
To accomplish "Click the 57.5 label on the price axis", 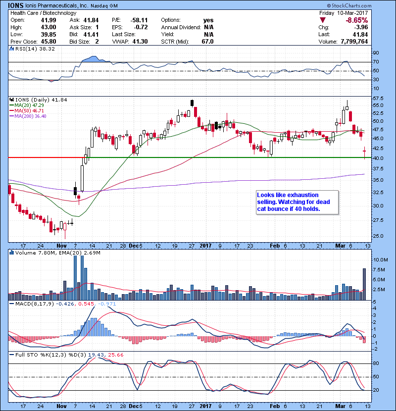I will pyautogui.click(x=378, y=99).
